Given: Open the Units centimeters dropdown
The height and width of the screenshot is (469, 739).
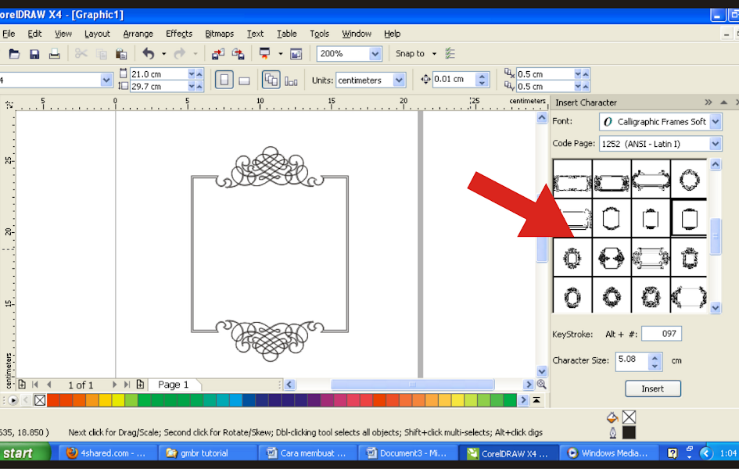Looking at the screenshot, I should click(399, 80).
